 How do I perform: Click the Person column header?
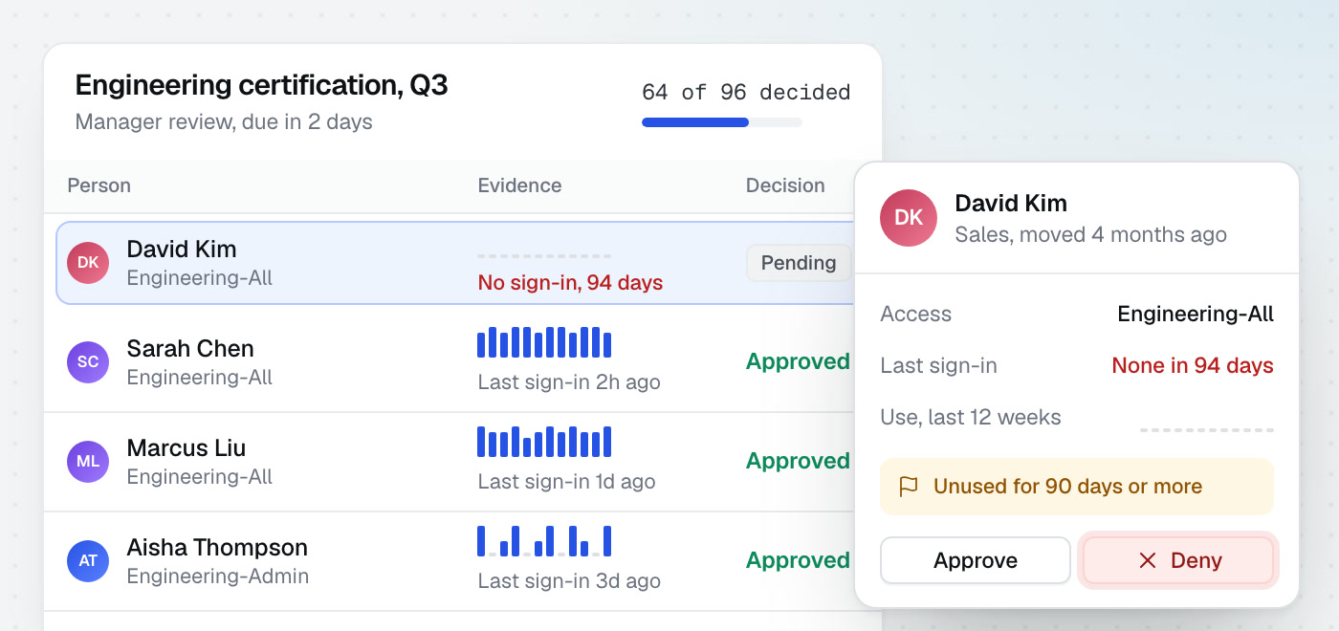pyautogui.click(x=99, y=185)
